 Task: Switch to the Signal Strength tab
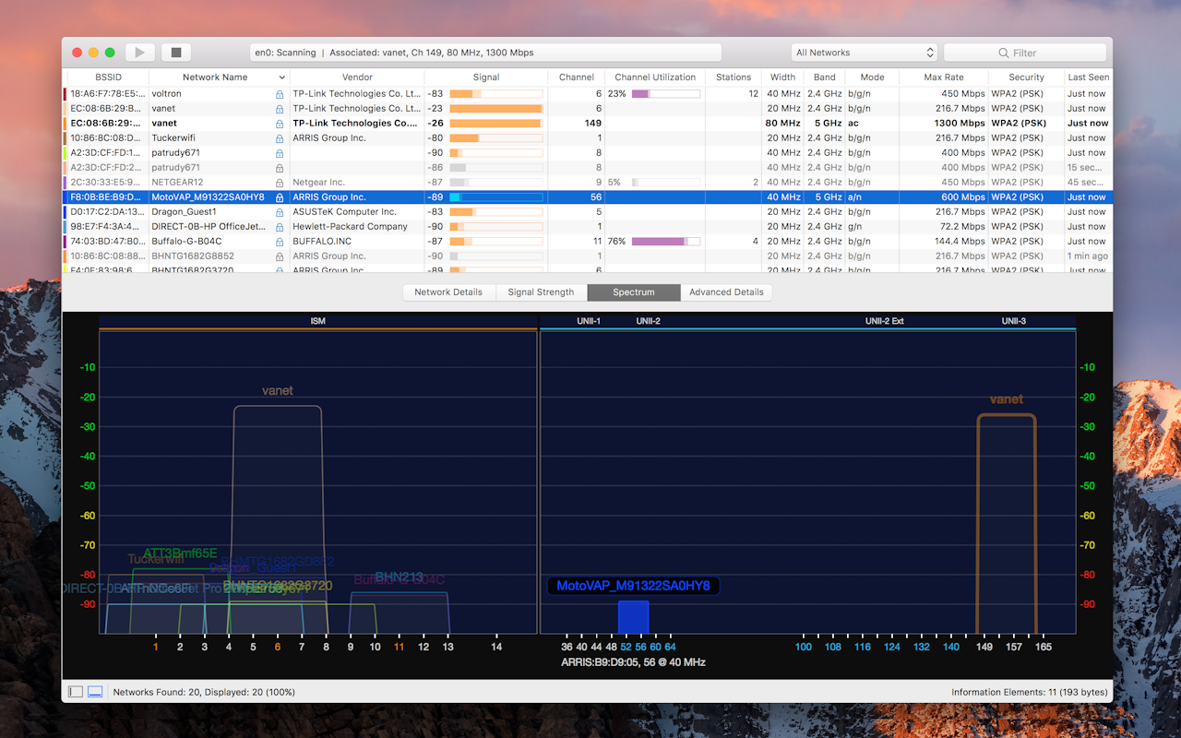[542, 292]
